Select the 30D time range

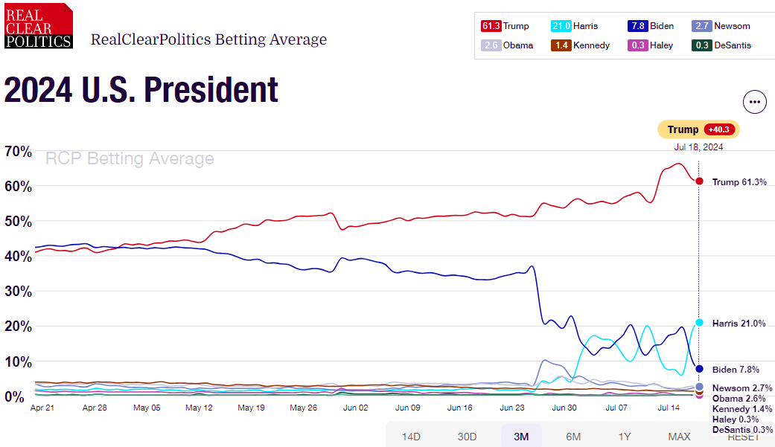pyautogui.click(x=466, y=437)
